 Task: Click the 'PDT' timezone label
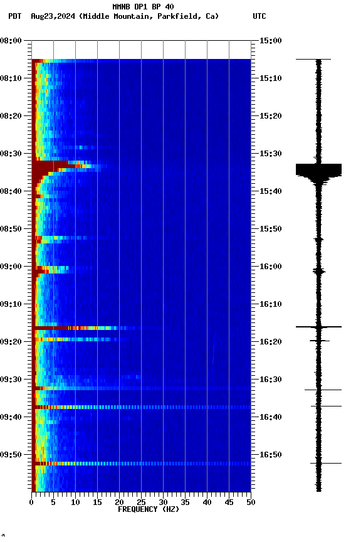[15, 16]
